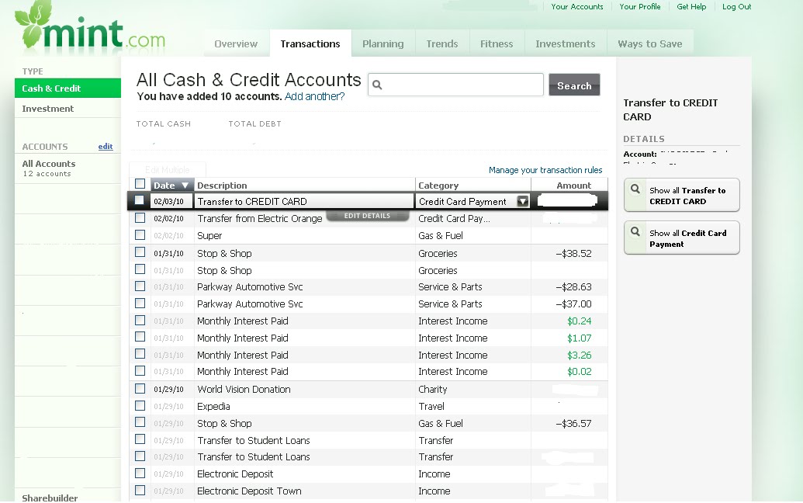Click Electronic Deposit Town description
Image resolution: width=803 pixels, height=503 pixels.
pyautogui.click(x=249, y=491)
